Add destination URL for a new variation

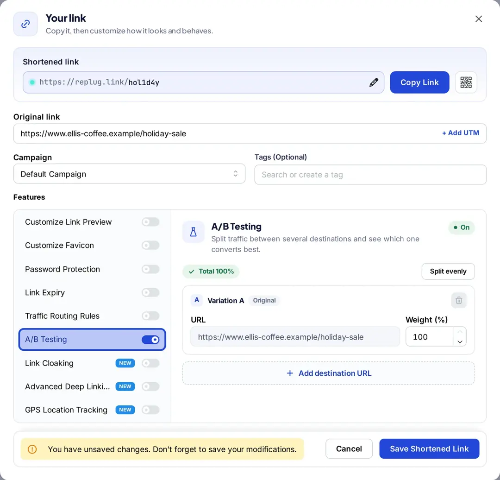coord(328,373)
